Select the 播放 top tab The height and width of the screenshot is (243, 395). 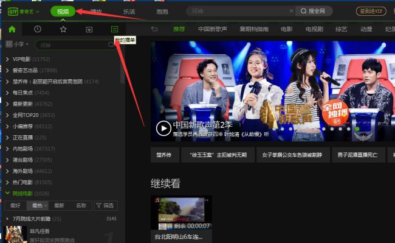[x=96, y=12]
